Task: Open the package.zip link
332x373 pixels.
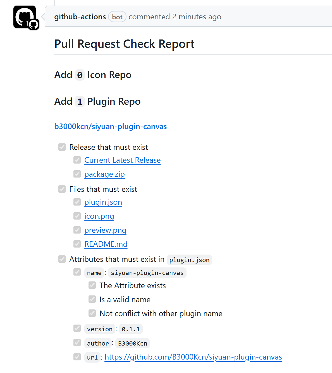Action: tap(104, 174)
